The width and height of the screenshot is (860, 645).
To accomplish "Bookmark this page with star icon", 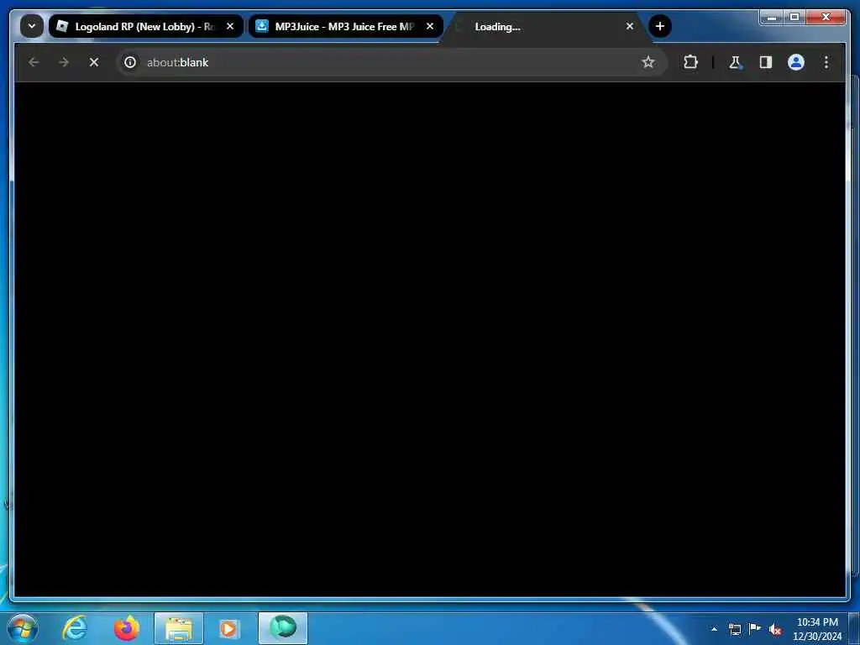I will [648, 62].
